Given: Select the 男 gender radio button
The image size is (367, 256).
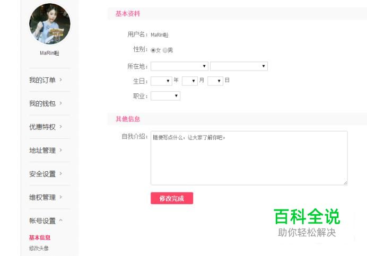Looking at the screenshot, I should click(x=165, y=50).
